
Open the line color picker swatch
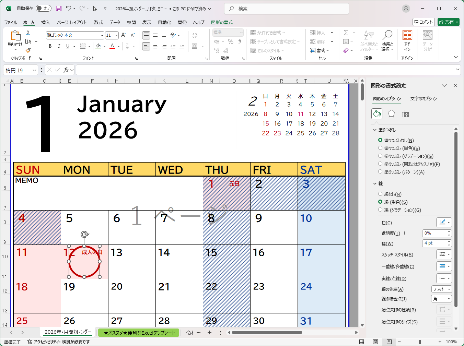tap(444, 222)
